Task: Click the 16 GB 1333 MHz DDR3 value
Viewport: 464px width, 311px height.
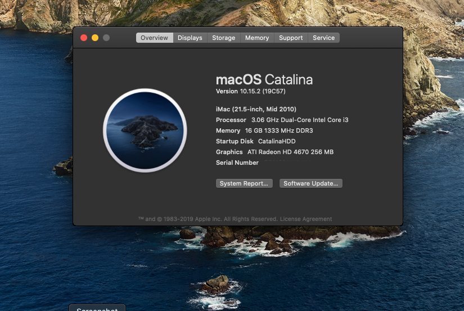Action: click(x=279, y=130)
